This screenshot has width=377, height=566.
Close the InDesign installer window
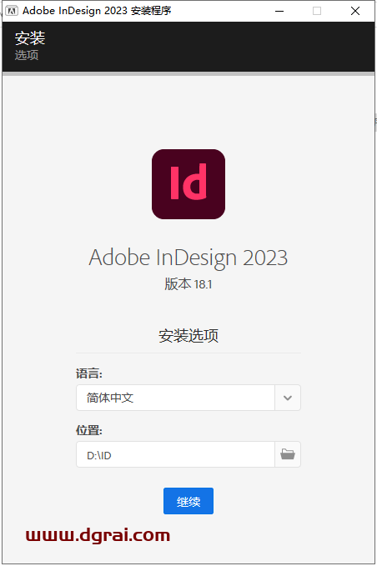355,11
